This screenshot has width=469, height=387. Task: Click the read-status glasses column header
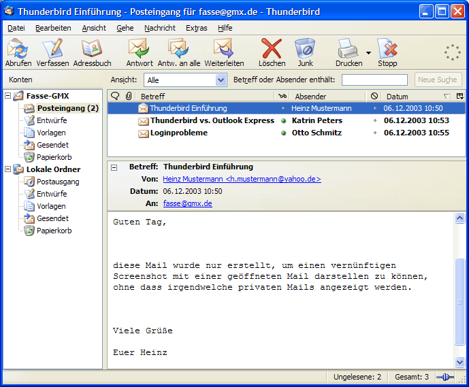tap(282, 96)
